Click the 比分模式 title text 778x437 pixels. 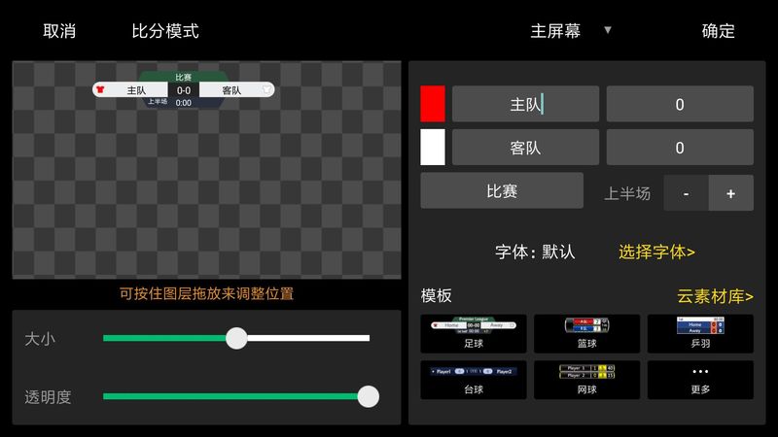pos(165,31)
